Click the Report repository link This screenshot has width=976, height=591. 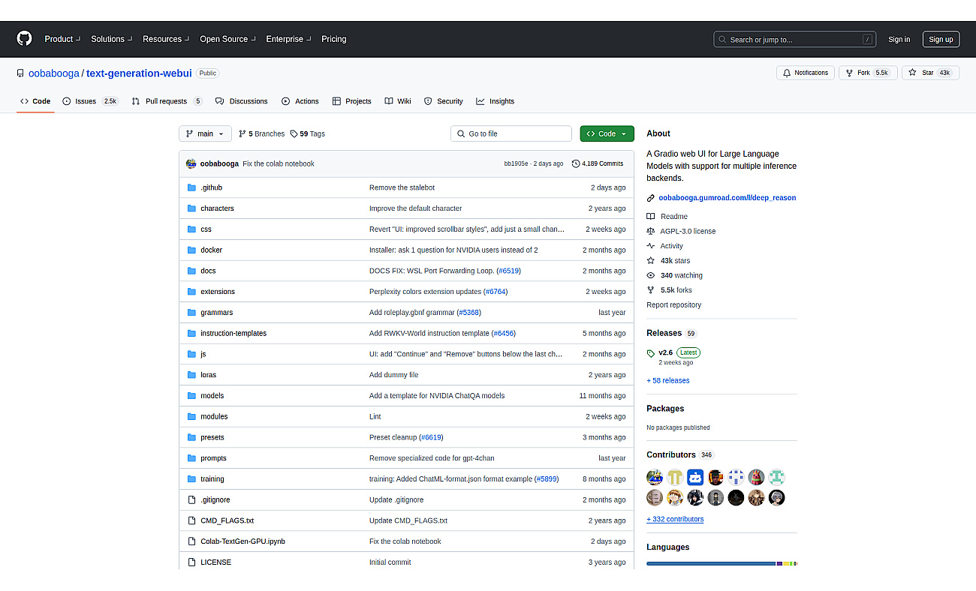[674, 305]
